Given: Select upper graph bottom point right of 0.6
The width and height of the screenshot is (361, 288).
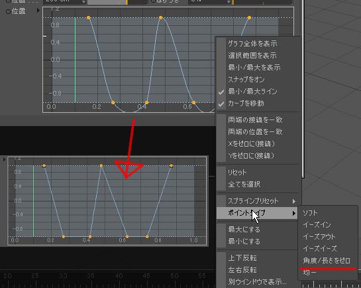Looking at the screenshot, I should 193,103.
